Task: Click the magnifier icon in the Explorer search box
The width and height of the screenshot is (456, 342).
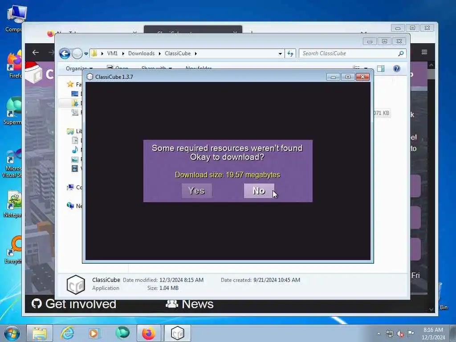Action: (x=401, y=53)
